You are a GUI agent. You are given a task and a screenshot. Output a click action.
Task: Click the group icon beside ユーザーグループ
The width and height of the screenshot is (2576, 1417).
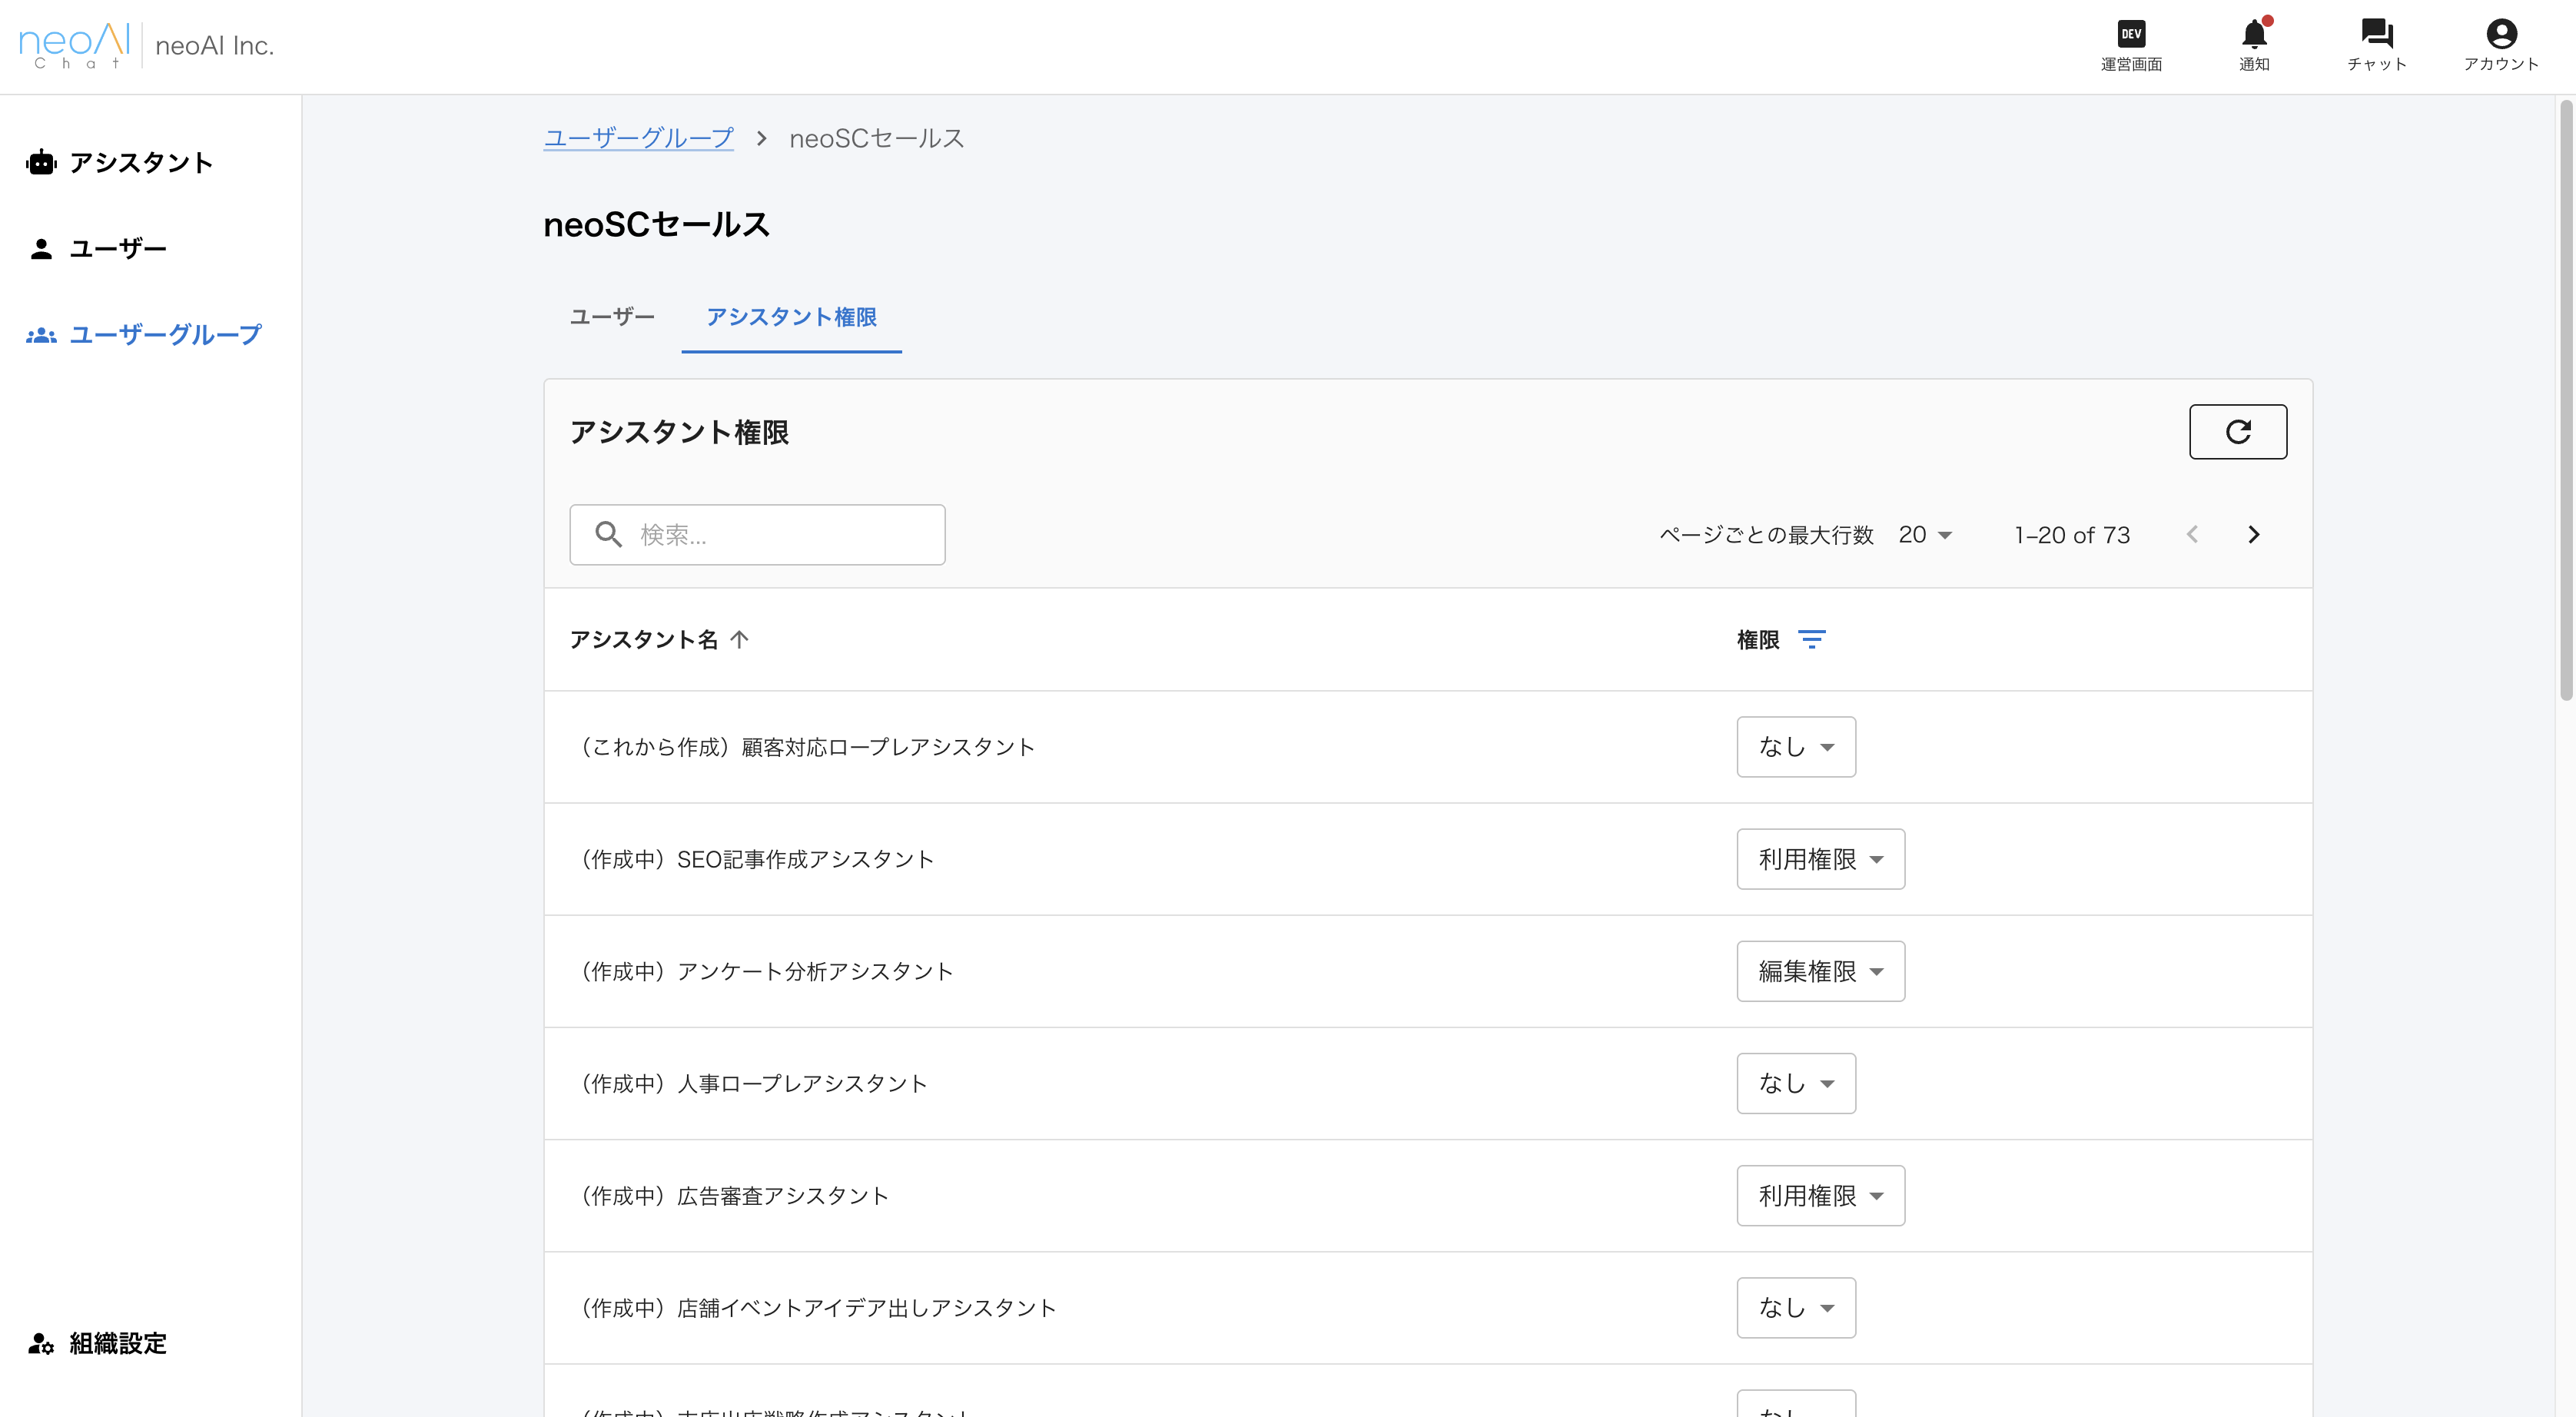(41, 335)
